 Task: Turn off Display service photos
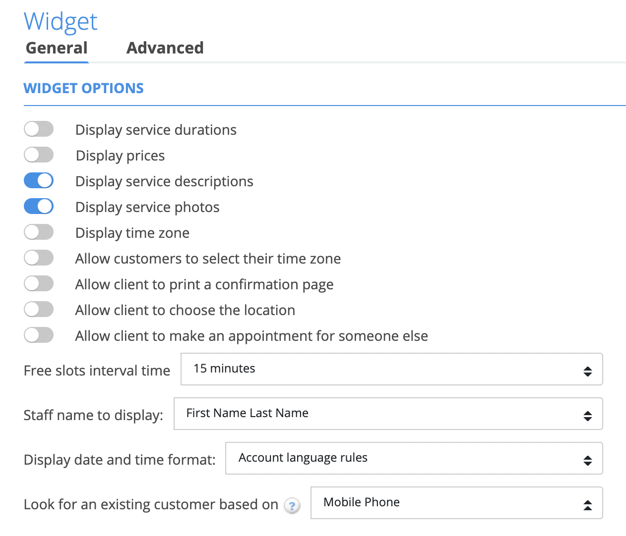pyautogui.click(x=39, y=207)
